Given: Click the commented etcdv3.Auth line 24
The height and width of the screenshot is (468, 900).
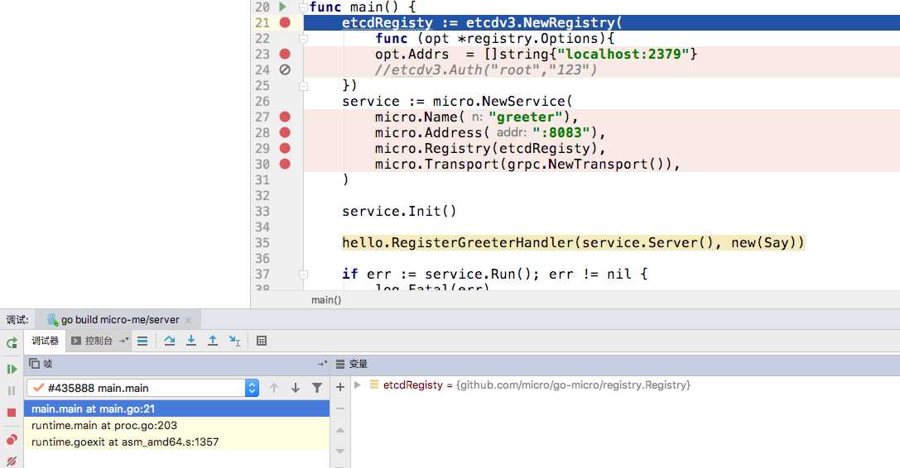Looking at the screenshot, I should [x=486, y=70].
